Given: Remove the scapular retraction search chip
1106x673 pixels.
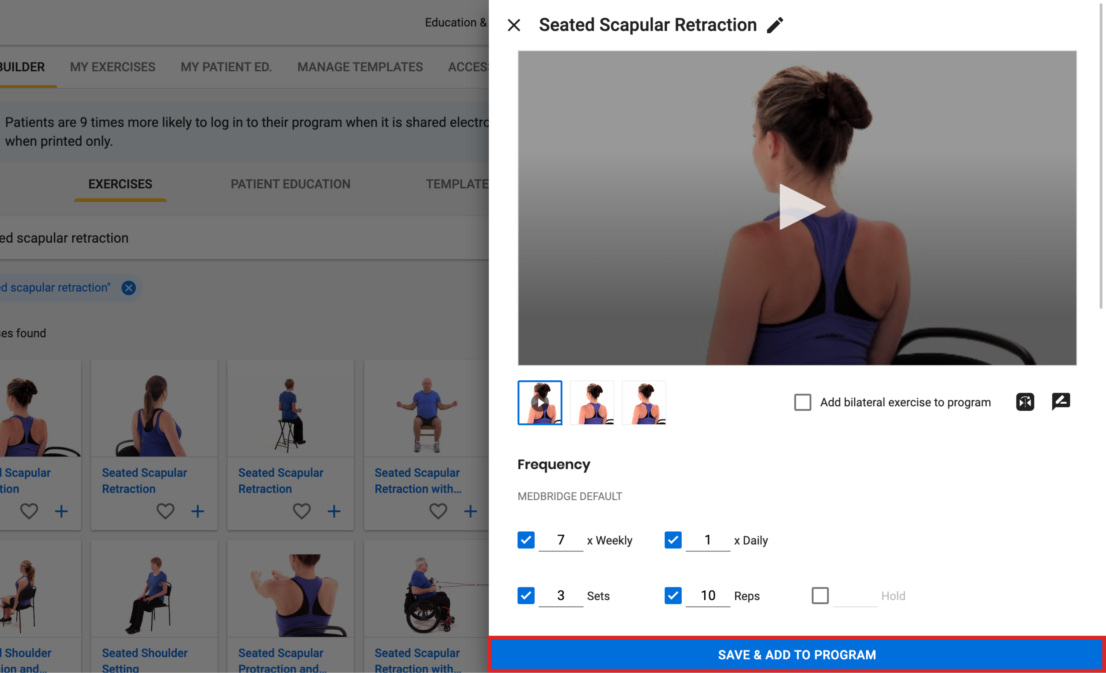Looking at the screenshot, I should click(129, 288).
